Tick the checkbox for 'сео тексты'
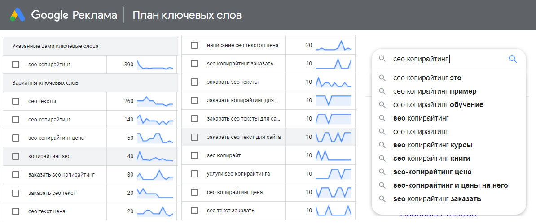The width and height of the screenshot is (536, 224). pos(16,101)
